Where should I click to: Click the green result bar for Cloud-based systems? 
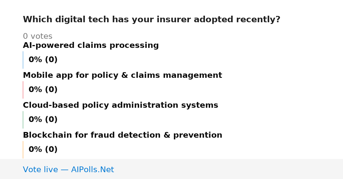[x=23, y=120]
